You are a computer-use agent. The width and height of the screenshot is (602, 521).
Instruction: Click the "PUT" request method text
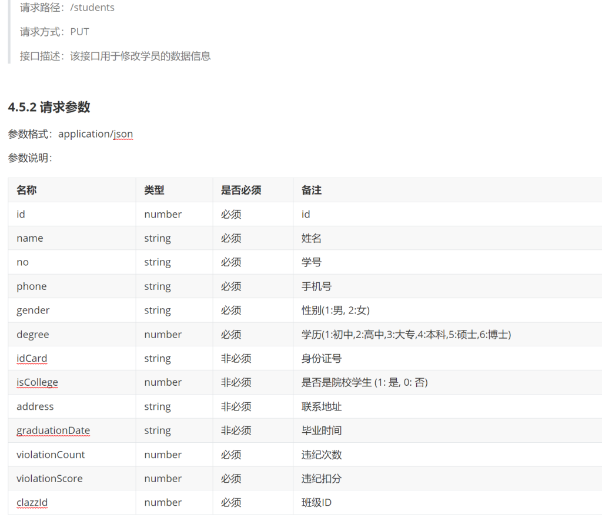point(79,32)
